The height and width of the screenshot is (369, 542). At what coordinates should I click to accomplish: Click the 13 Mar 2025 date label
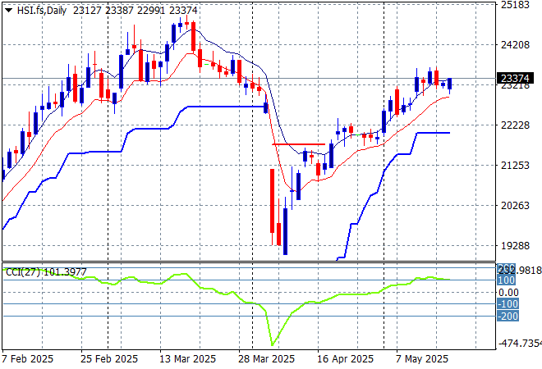pos(188,359)
